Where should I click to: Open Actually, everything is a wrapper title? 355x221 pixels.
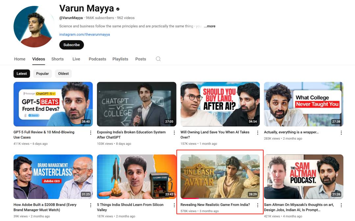click(291, 132)
